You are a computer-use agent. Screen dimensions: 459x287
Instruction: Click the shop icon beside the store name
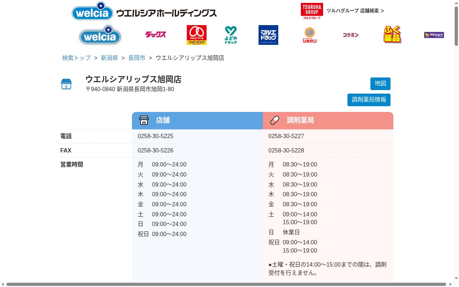click(66, 84)
